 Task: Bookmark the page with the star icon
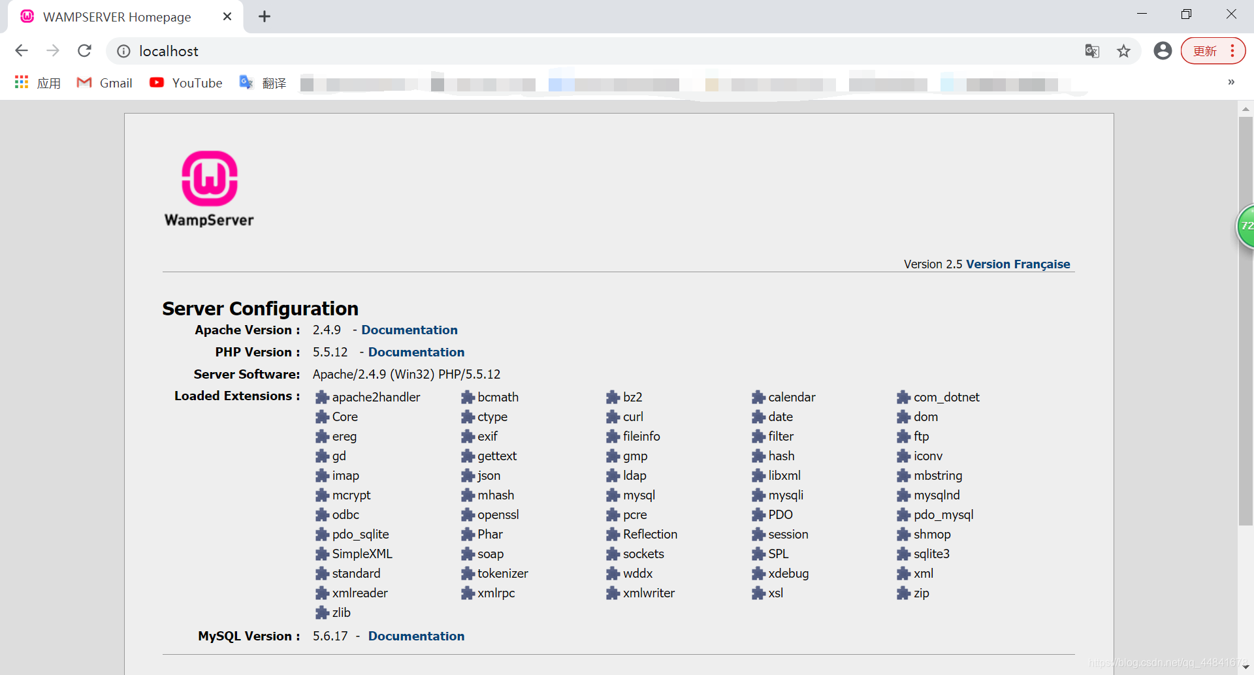pyautogui.click(x=1123, y=50)
